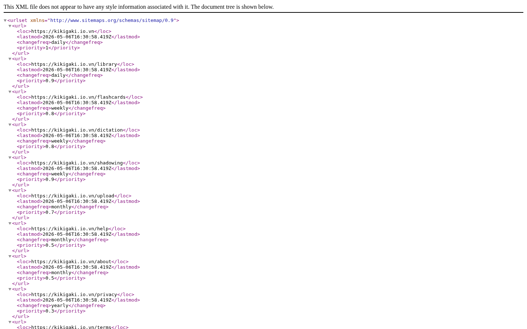Click the changefreq daily under /library
The width and height of the screenshot is (527, 329).
tap(58, 75)
